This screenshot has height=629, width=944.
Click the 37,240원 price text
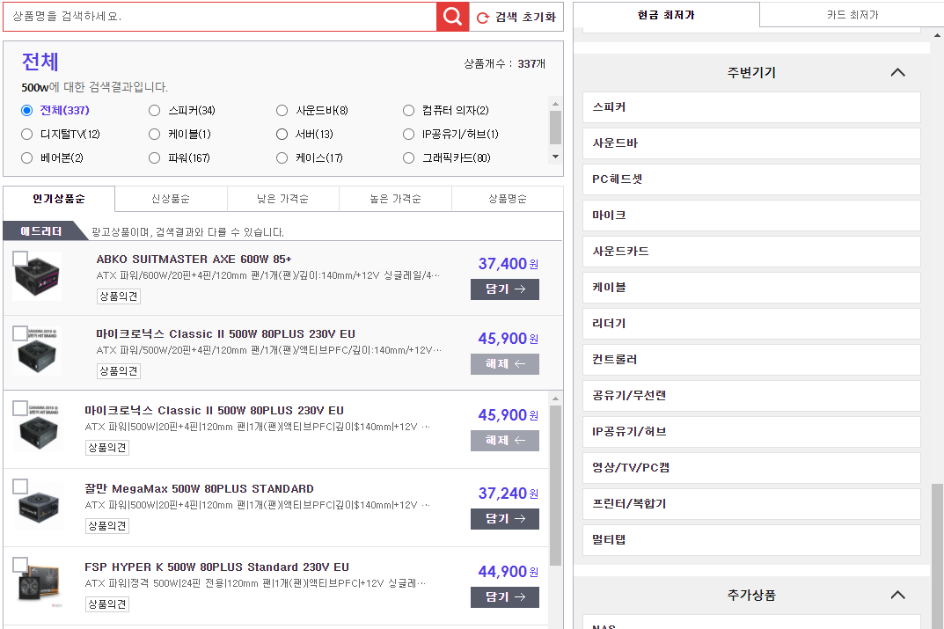pyautogui.click(x=509, y=494)
